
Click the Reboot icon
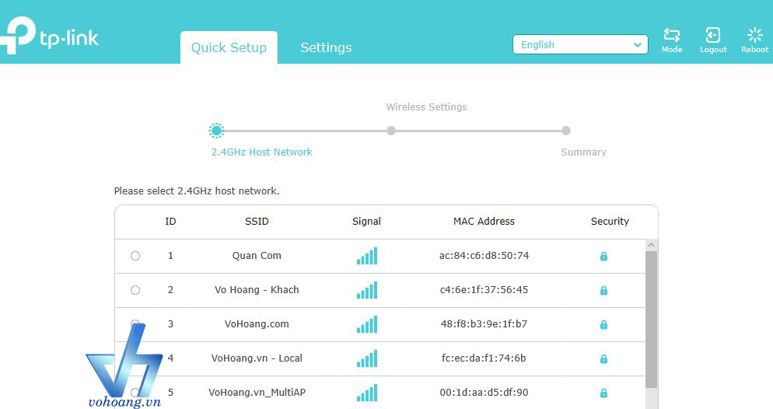coord(755,35)
